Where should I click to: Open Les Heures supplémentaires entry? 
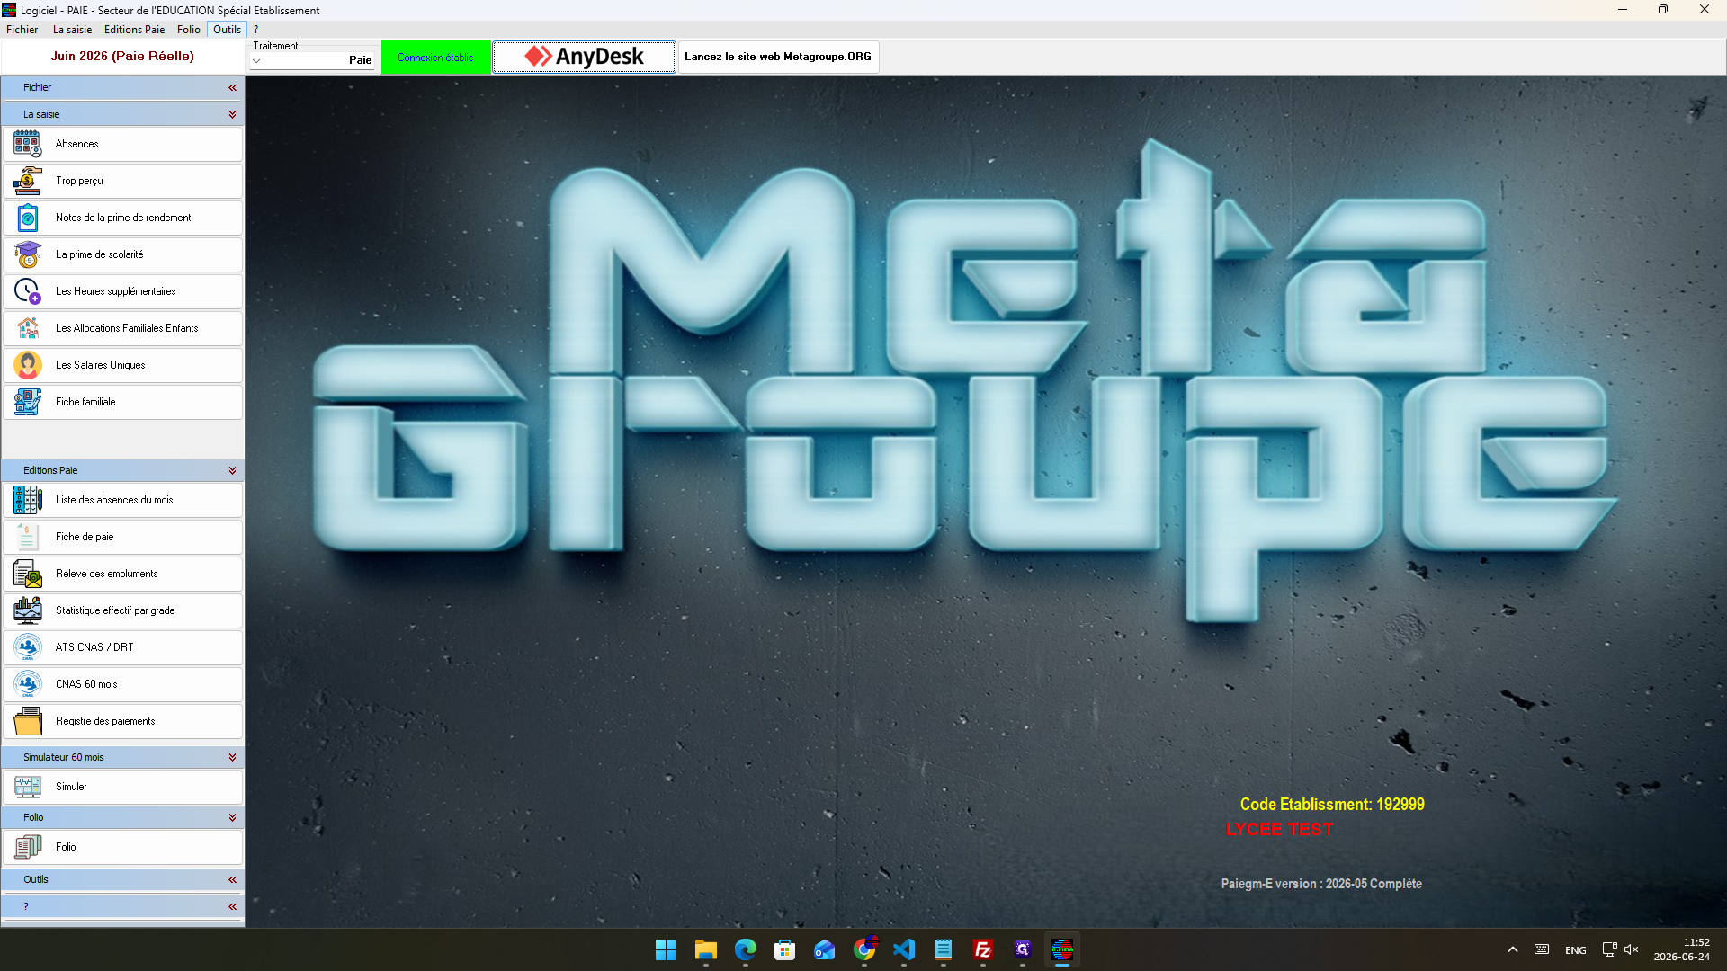tap(122, 291)
